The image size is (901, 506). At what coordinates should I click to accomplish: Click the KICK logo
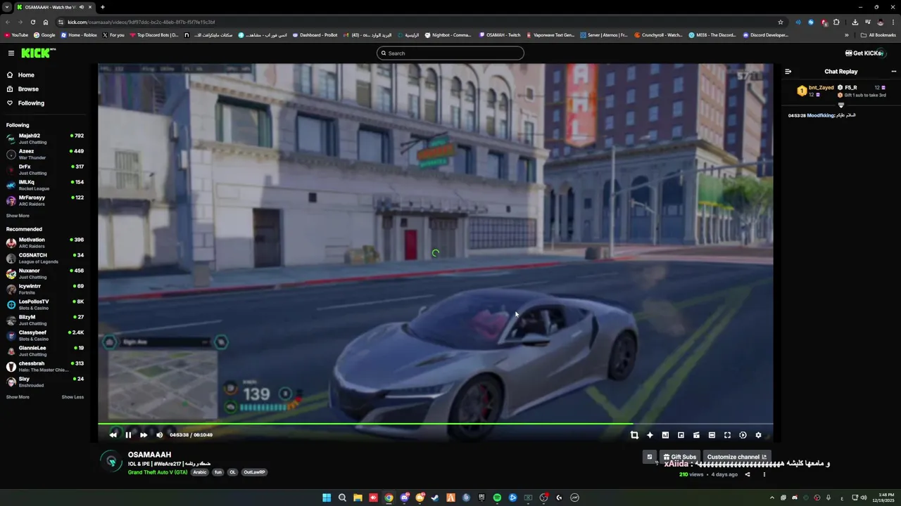37,53
